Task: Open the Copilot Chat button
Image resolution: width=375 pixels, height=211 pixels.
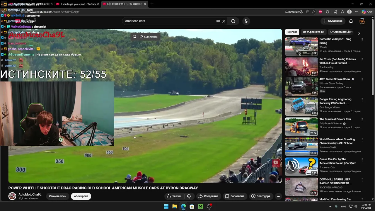Action: tap(367, 12)
